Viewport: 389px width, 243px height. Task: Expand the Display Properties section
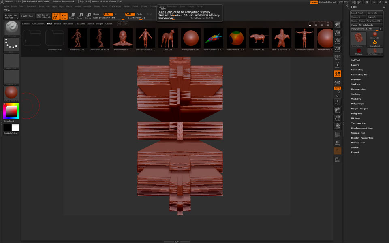(362, 138)
